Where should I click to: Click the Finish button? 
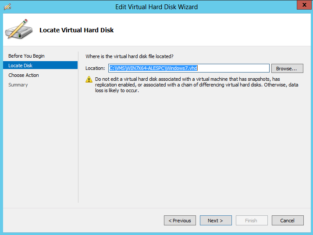[x=252, y=221]
